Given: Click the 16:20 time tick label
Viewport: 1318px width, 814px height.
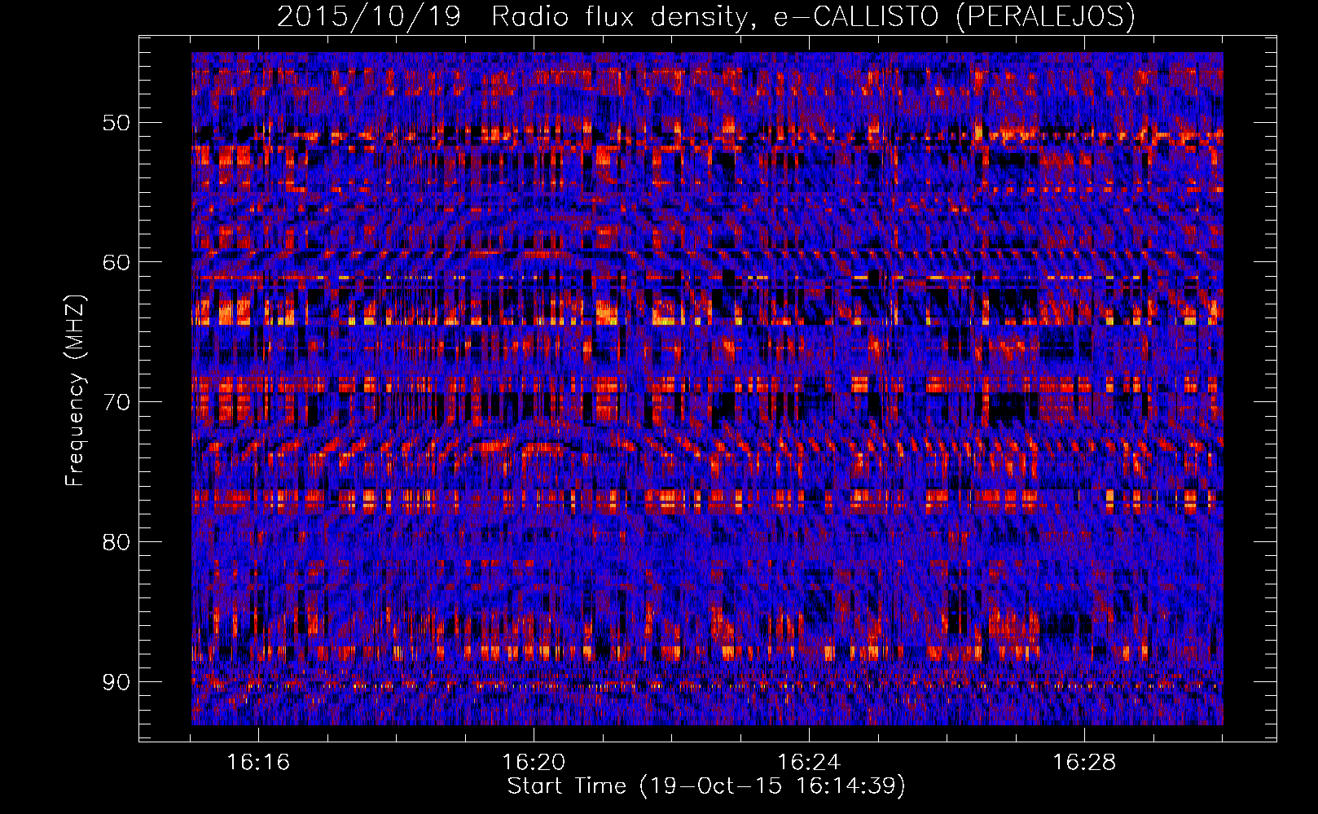Looking at the screenshot, I should click(534, 763).
